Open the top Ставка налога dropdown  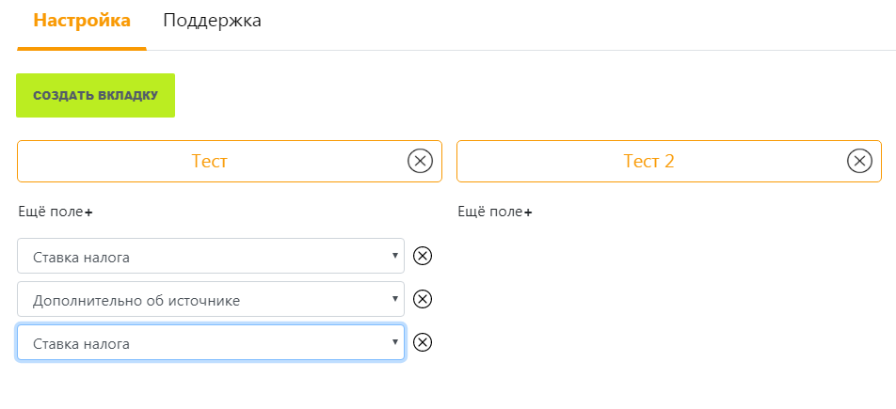coord(211,256)
